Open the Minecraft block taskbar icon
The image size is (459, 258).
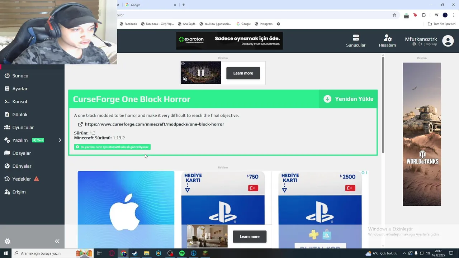click(205, 253)
